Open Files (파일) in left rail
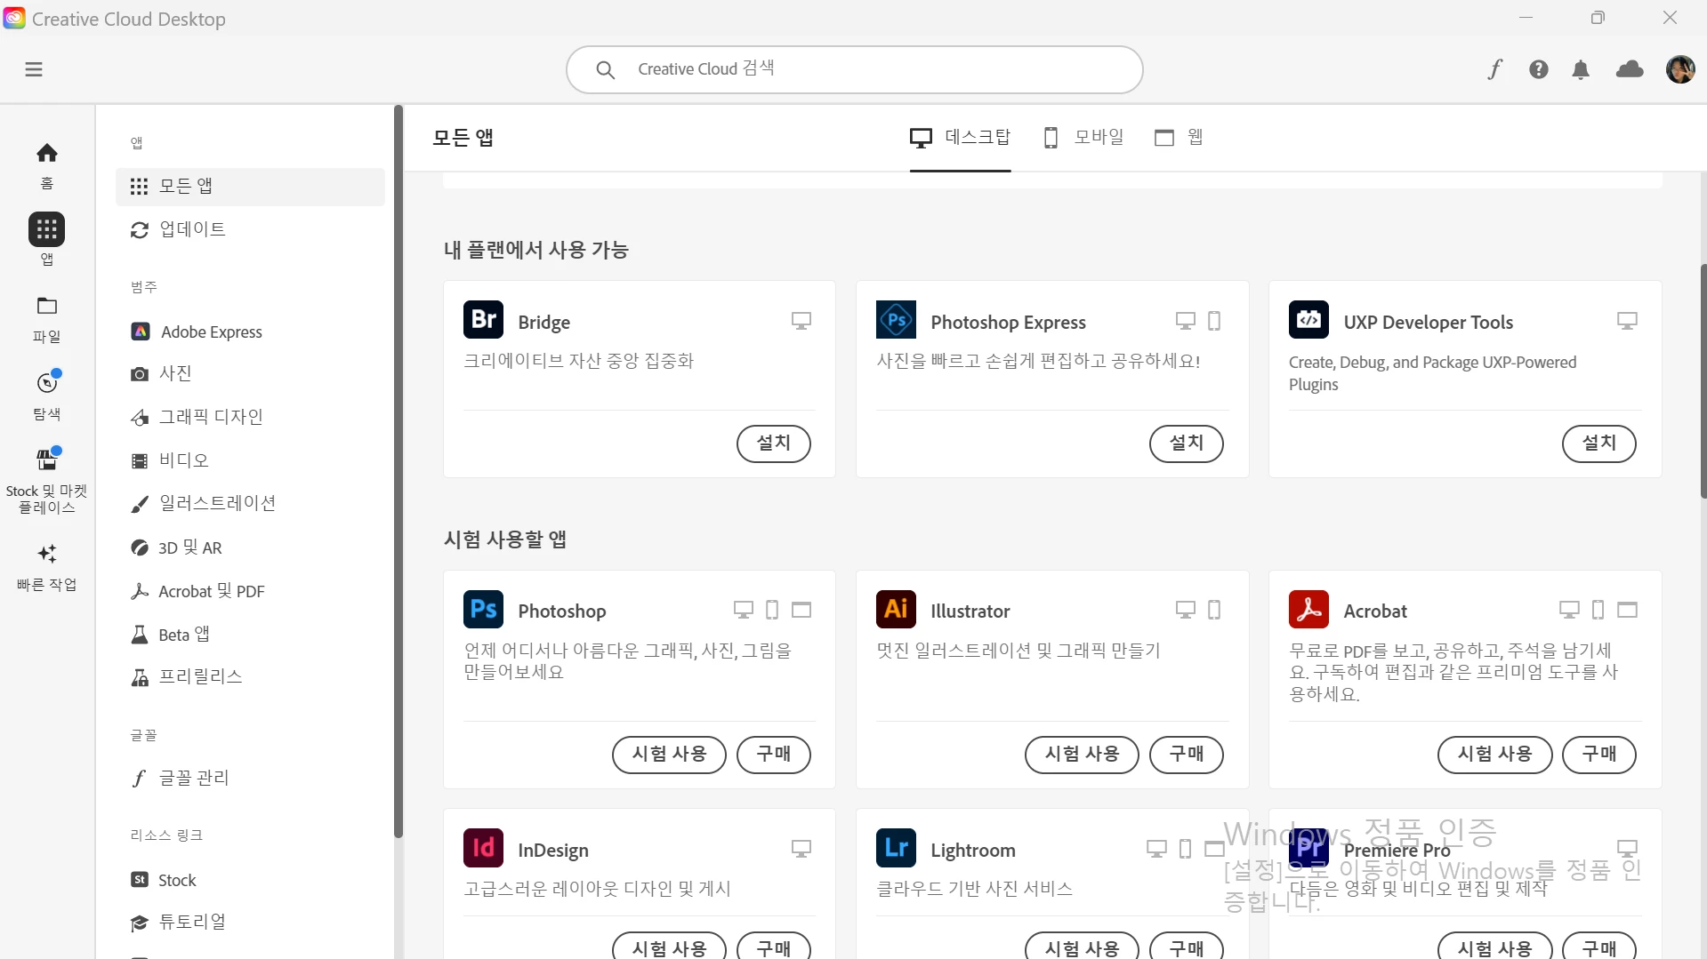The width and height of the screenshot is (1707, 959). (47, 319)
